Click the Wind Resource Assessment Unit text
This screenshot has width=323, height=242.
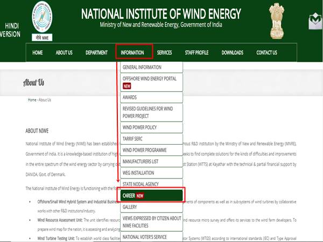point(60,220)
